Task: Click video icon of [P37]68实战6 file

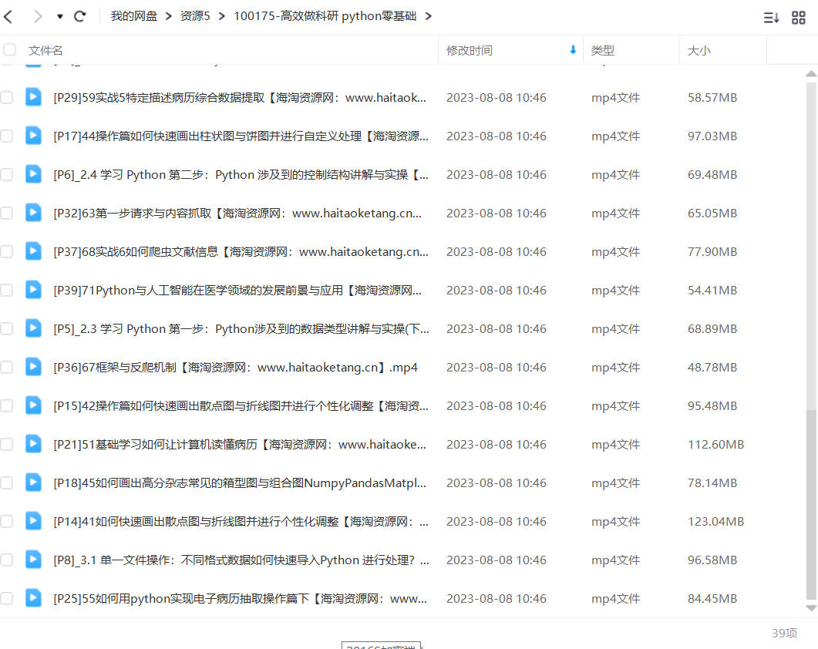Action: point(33,251)
